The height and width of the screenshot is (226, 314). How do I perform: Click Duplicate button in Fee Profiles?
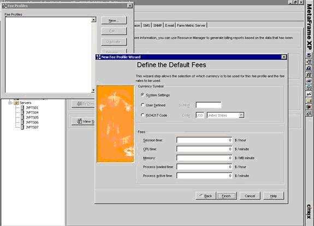tap(114, 41)
